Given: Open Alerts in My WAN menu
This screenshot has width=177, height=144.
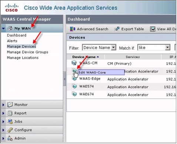Looking at the screenshot, I should 12,41.
